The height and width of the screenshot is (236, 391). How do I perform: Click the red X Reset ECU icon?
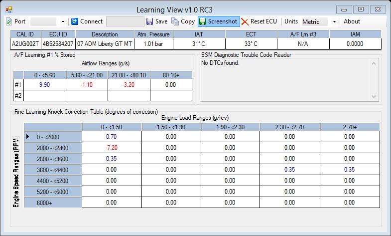[x=245, y=21]
